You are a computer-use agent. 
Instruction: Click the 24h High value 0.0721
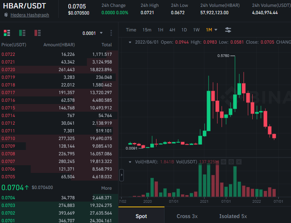(x=147, y=13)
